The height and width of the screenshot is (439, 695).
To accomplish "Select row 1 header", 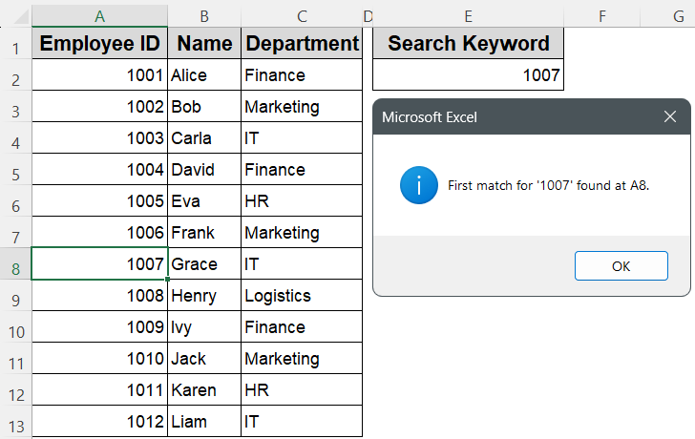I will click(15, 45).
